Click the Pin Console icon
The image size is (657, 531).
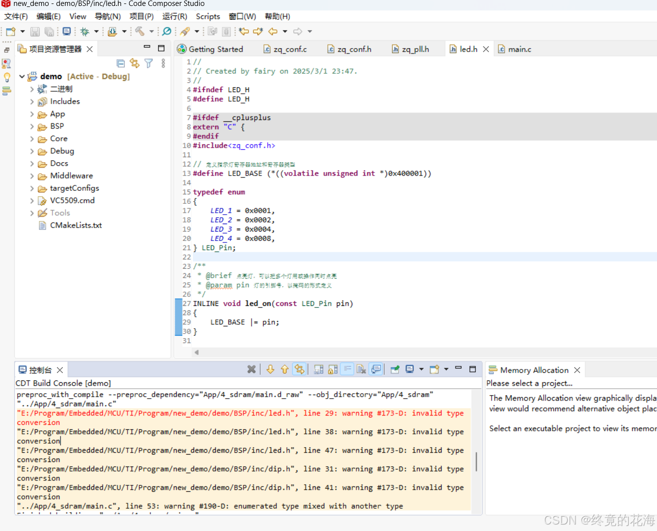point(395,369)
